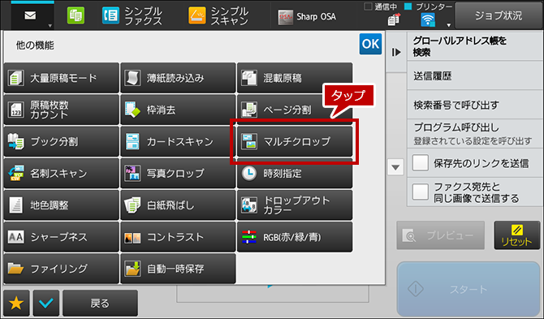This screenshot has width=544, height=319.
Task: Select 原稿枚数カウント
Action: click(x=62, y=110)
